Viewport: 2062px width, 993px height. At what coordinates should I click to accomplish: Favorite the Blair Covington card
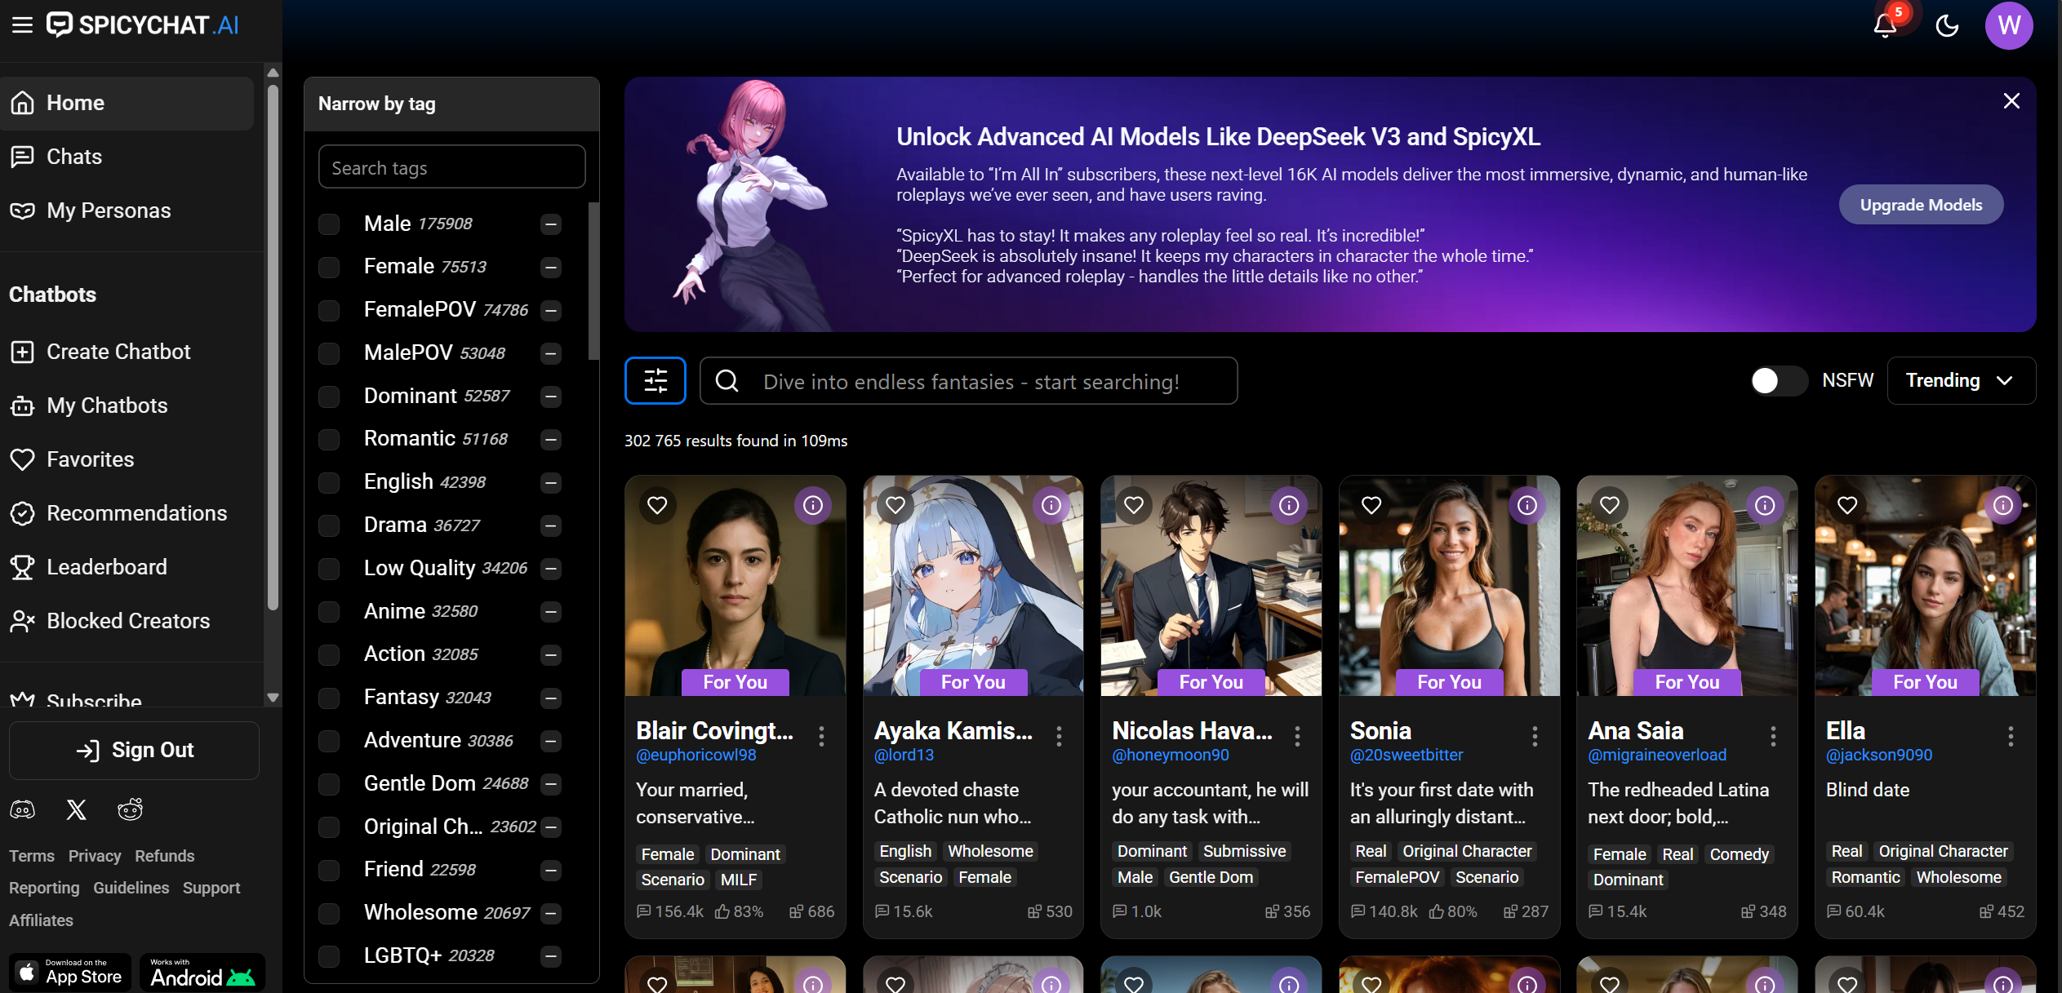point(657,505)
